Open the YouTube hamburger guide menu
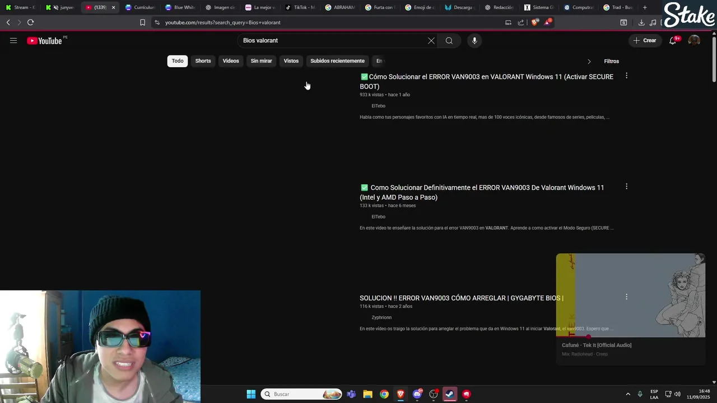The image size is (717, 403). 13,40
